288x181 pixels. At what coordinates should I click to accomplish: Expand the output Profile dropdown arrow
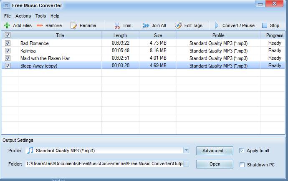click(x=187, y=151)
